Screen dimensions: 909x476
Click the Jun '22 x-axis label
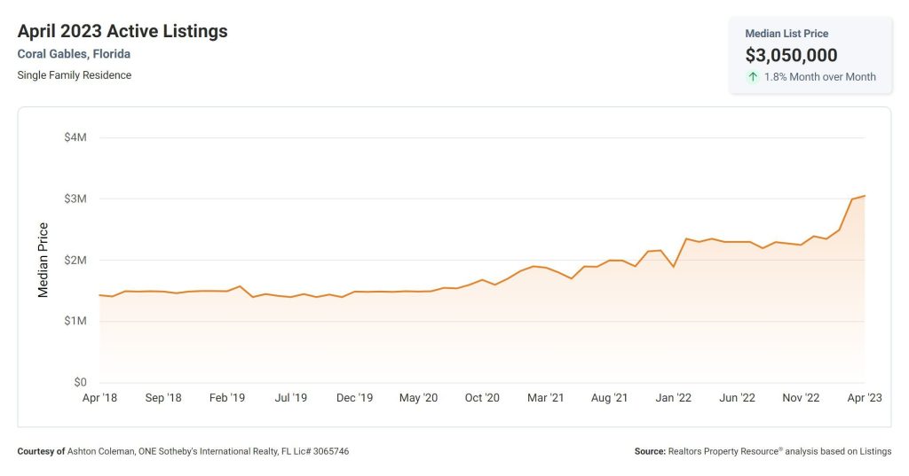coord(738,398)
